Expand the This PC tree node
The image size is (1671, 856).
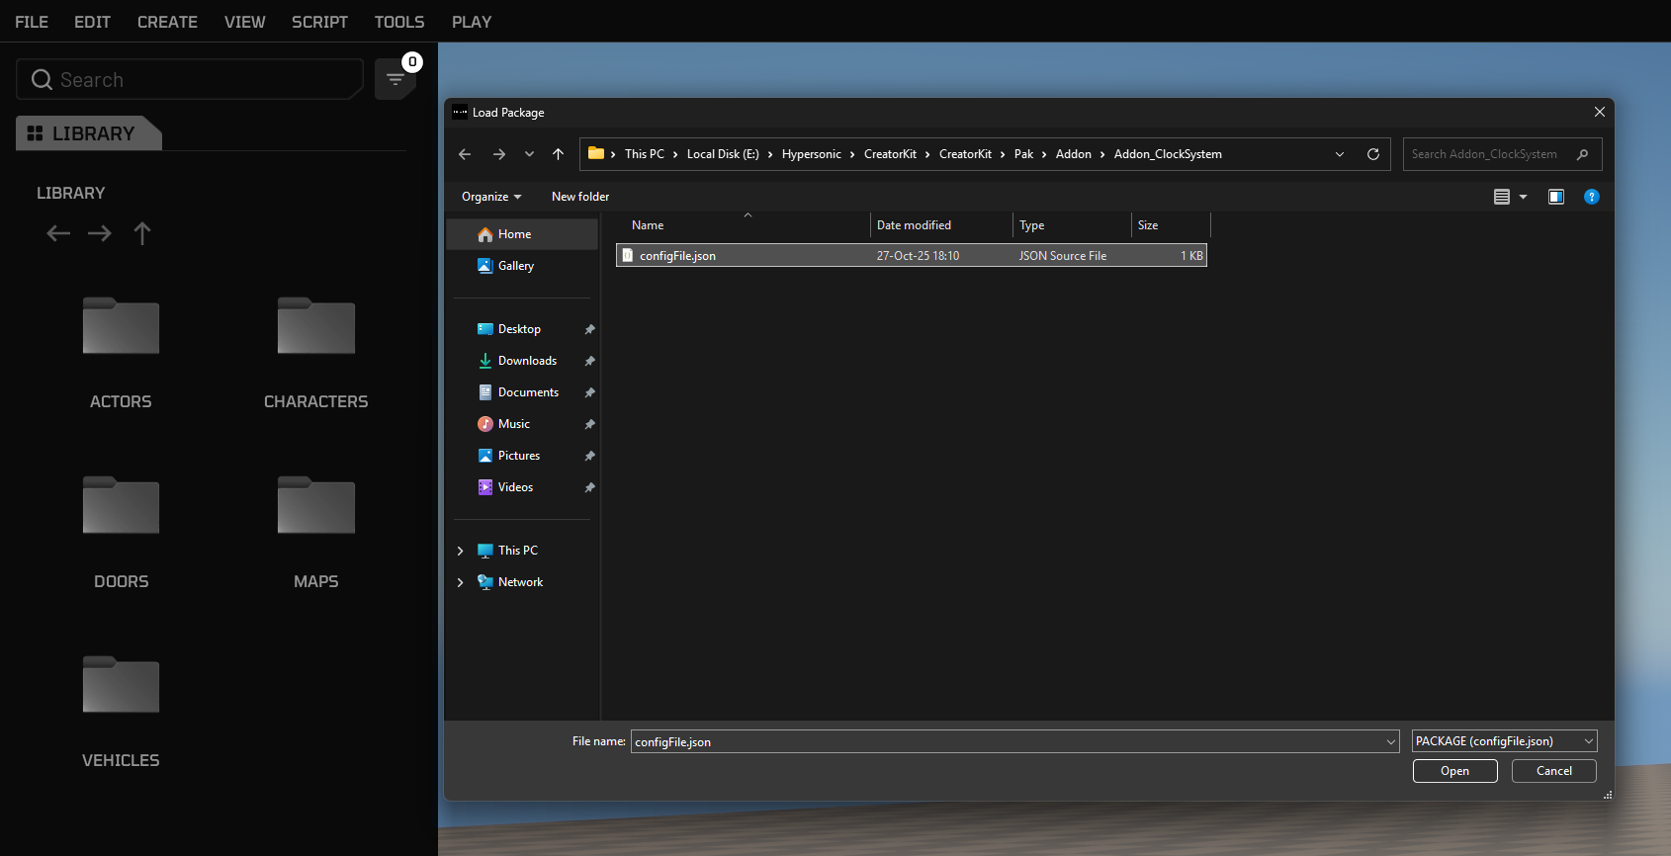pos(460,551)
